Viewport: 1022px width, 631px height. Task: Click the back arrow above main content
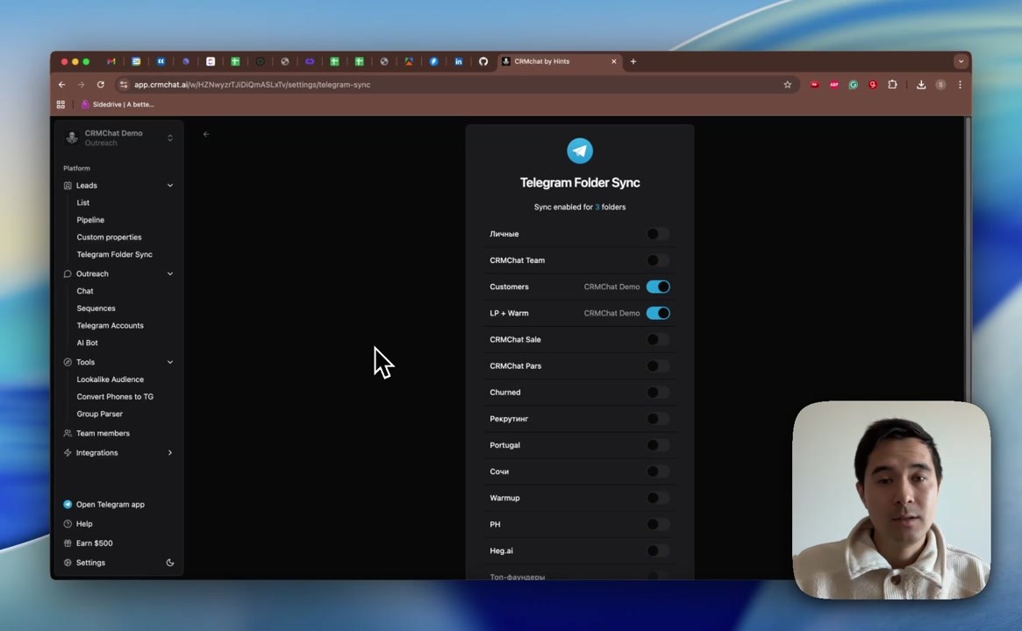click(x=206, y=134)
